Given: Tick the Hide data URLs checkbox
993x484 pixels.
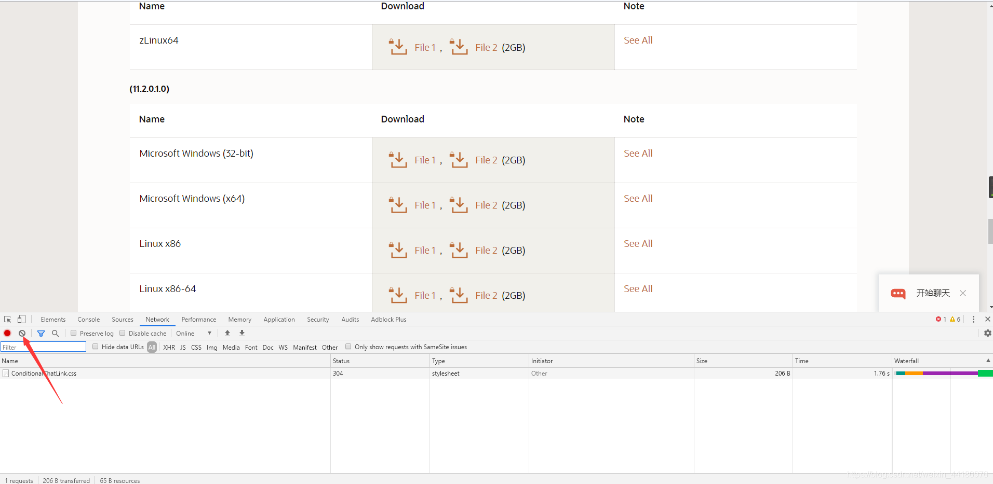Looking at the screenshot, I should (x=96, y=347).
